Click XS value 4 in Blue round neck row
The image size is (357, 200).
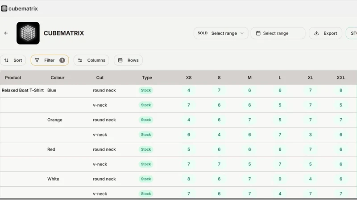(x=189, y=90)
